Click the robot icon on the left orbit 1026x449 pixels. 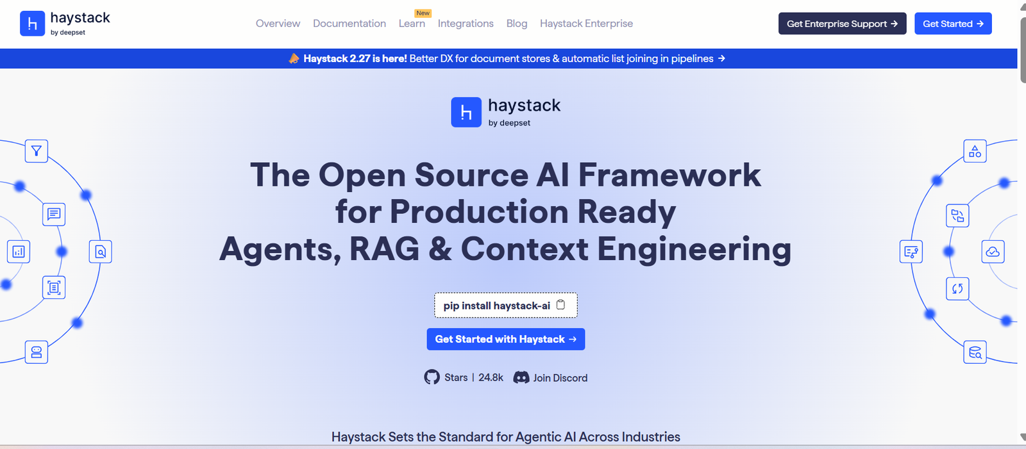(37, 352)
